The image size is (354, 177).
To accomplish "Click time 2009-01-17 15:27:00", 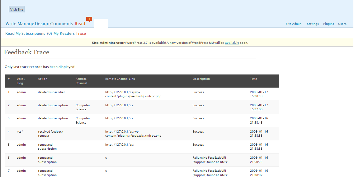I will tap(259, 107).
